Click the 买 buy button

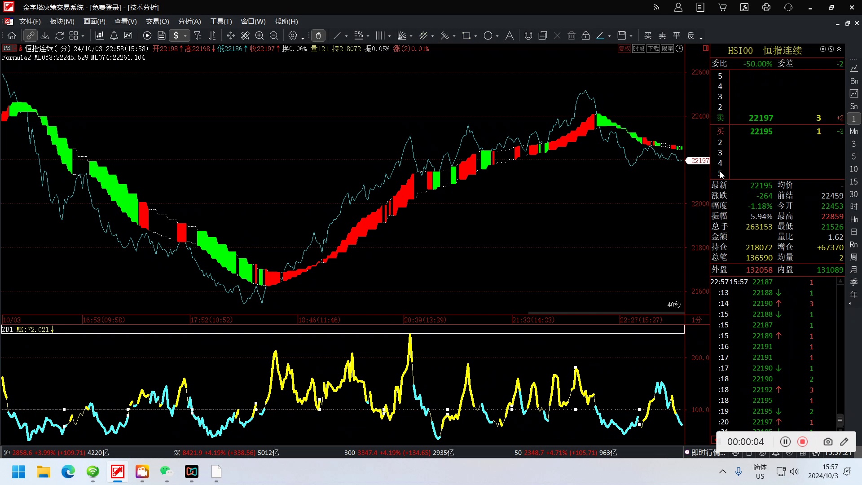[648, 35]
